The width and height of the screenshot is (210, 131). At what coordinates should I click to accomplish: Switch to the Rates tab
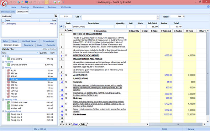click(x=5, y=41)
